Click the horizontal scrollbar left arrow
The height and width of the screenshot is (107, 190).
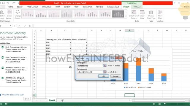(x=133, y=100)
